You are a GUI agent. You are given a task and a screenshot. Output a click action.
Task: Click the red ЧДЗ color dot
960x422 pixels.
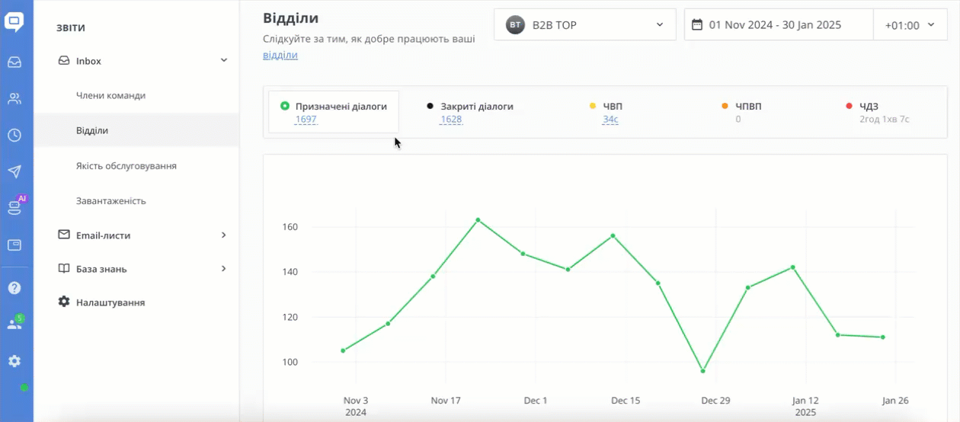pos(849,107)
